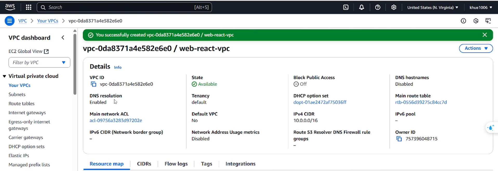The height and width of the screenshot is (171, 498).
Task: Open the help question mark menu
Action: (x=378, y=7)
